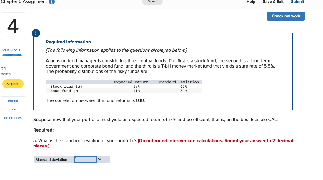The width and height of the screenshot is (323, 180).
Task: Click the Skipped status pill
Action: point(13,84)
